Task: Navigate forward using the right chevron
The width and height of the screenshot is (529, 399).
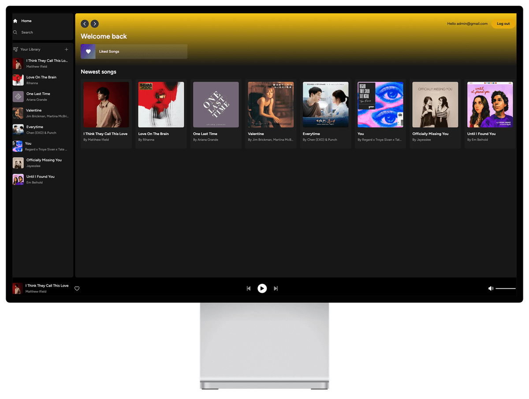Action: [94, 24]
